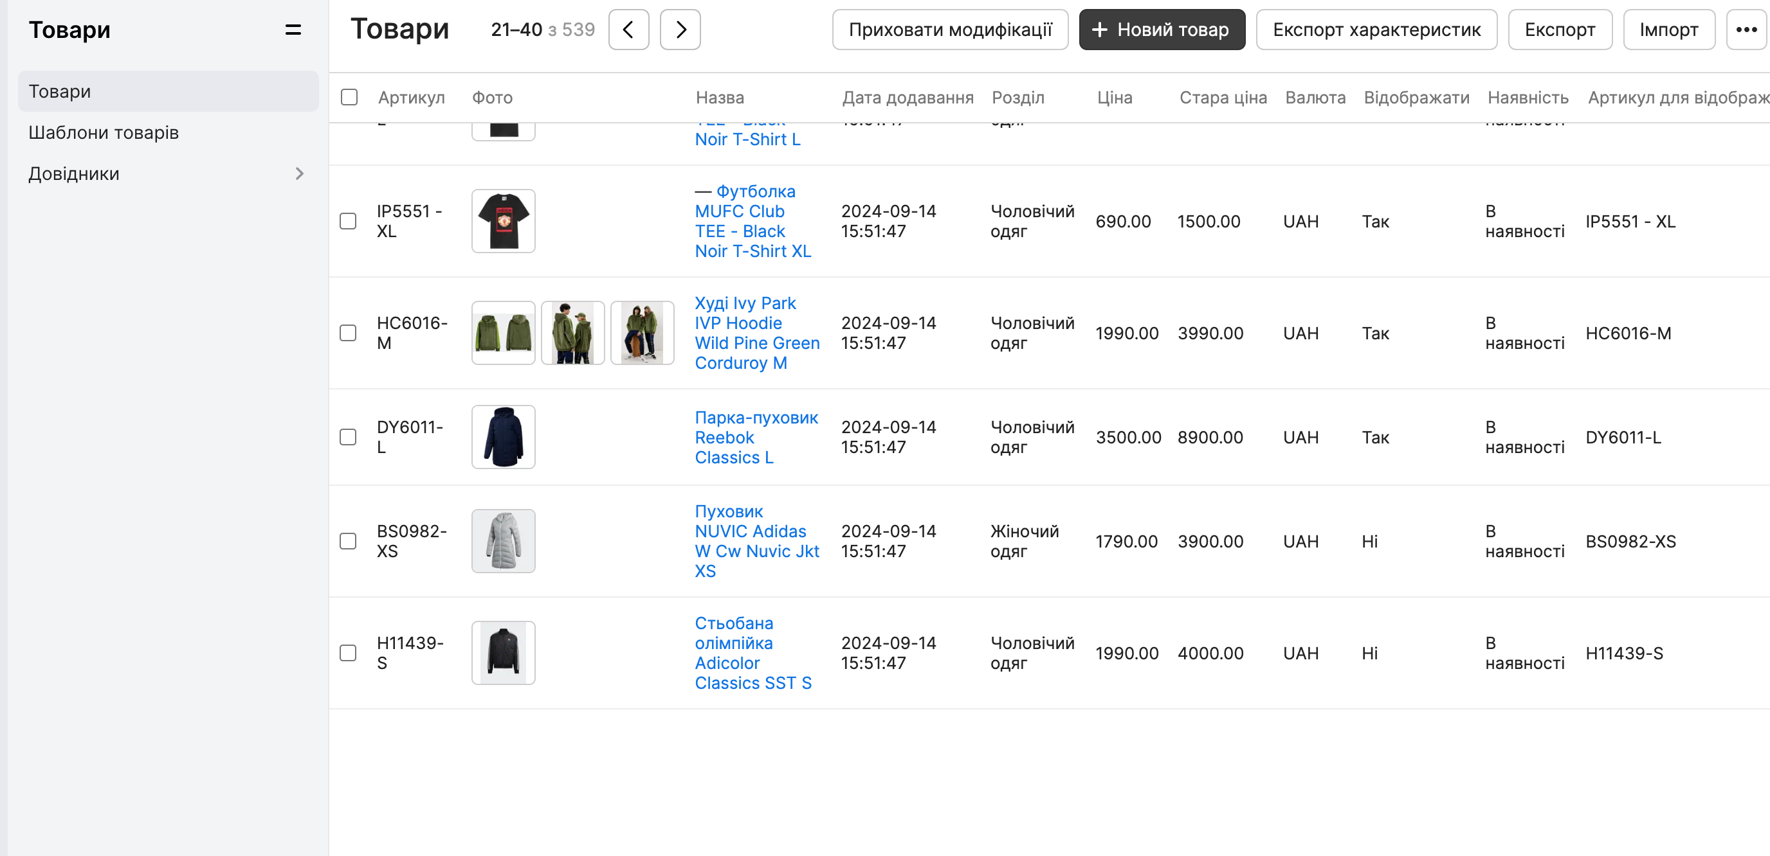Open the Худі Ivy Park IVP Hoodie link

pyautogui.click(x=756, y=333)
